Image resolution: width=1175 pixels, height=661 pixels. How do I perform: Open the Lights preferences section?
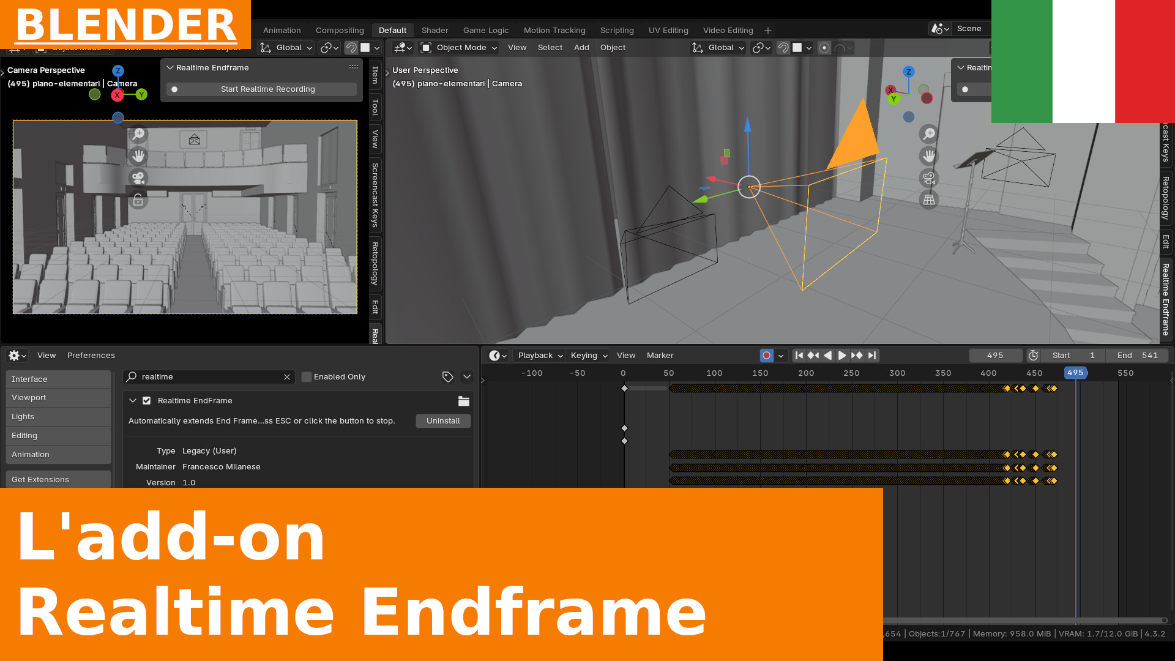click(59, 417)
